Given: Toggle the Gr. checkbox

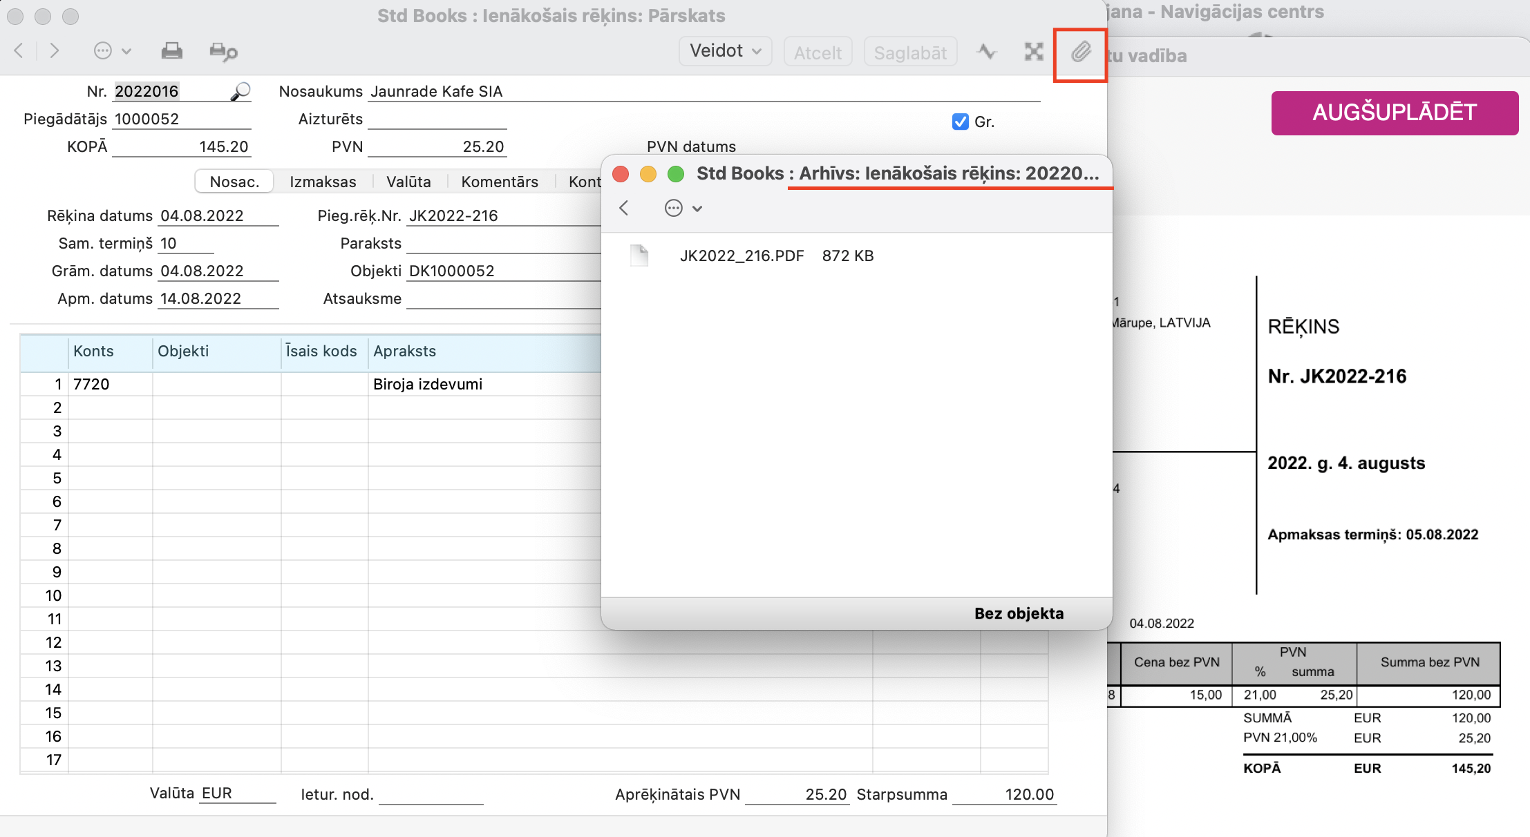Looking at the screenshot, I should (960, 122).
